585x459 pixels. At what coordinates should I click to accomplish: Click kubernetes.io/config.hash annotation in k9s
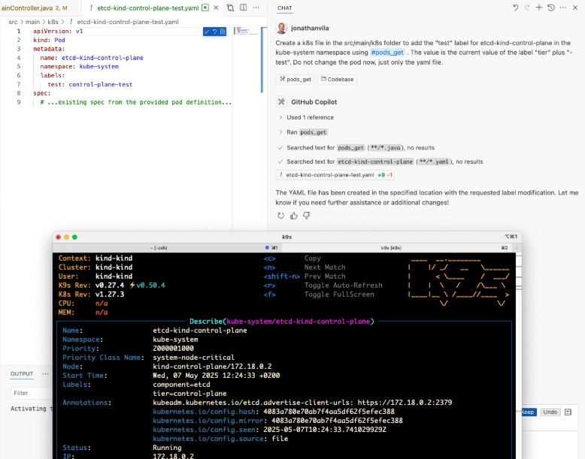pyautogui.click(x=274, y=412)
